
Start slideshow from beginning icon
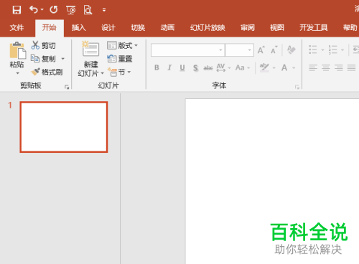tap(71, 10)
